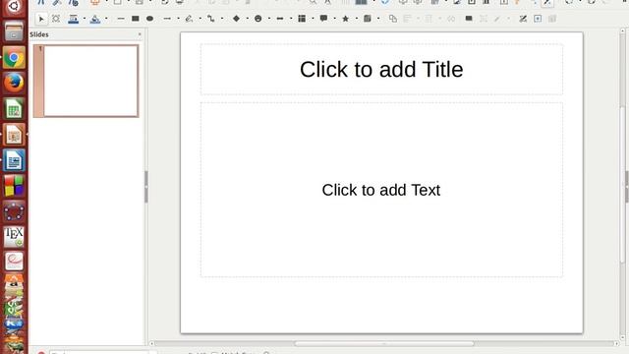Insert a Callout speech bubble shape

click(x=323, y=19)
